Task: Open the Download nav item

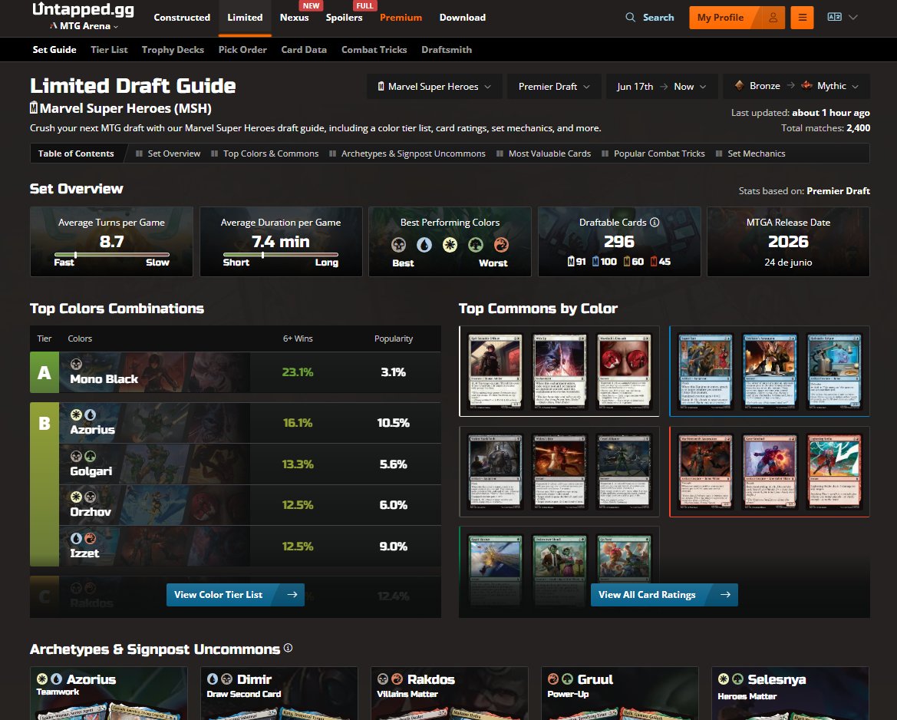Action: tap(462, 18)
